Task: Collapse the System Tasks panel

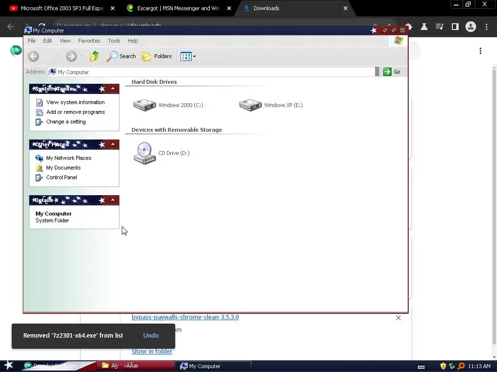Action: point(113,89)
